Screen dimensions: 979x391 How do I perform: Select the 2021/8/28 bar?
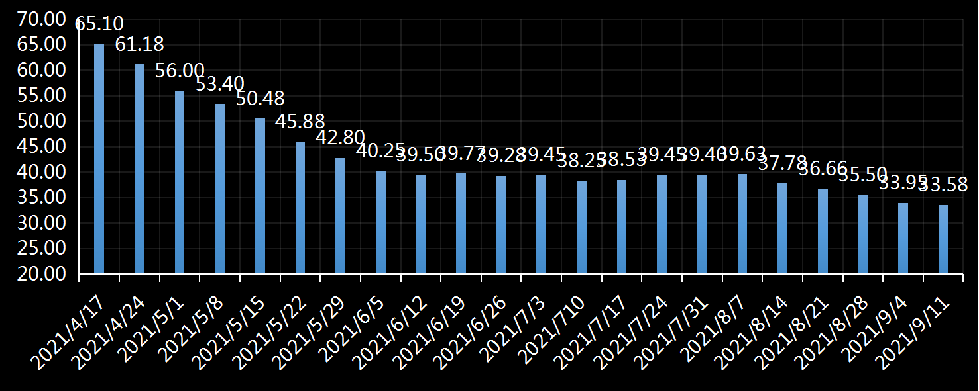tap(863, 234)
